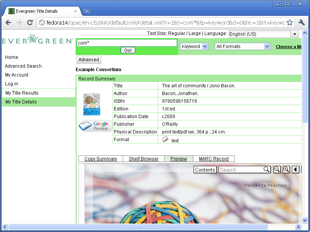Switch to the MARC Record tab
Image resolution: width=310 pixels, height=232 pixels.
coord(214,159)
